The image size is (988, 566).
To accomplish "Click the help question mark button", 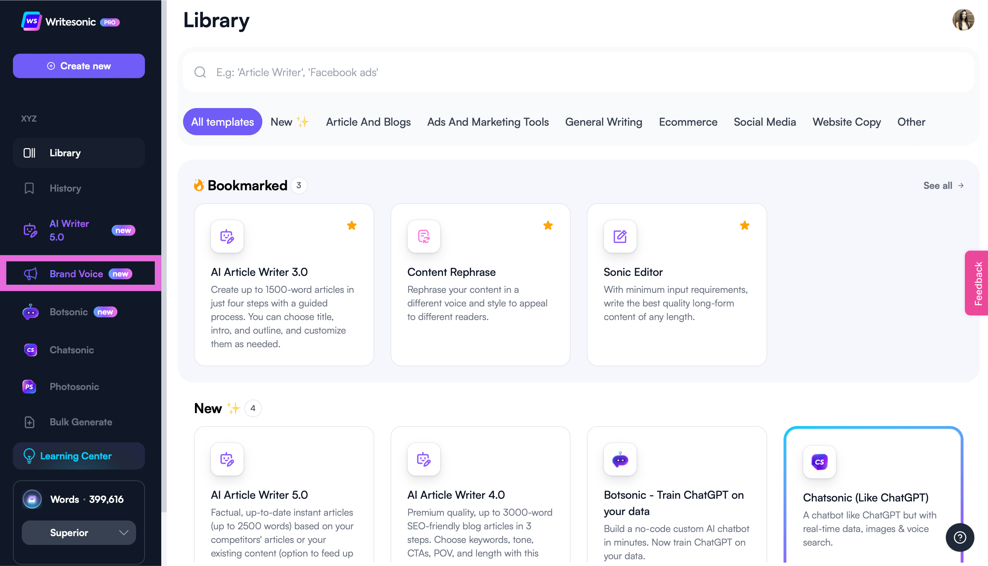I will 960,537.
